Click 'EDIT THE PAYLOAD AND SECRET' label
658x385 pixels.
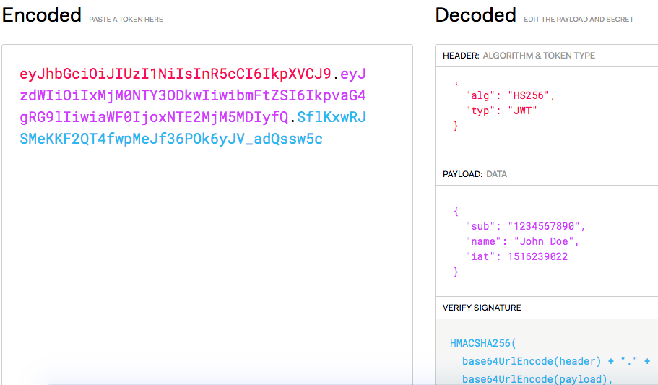[579, 20]
